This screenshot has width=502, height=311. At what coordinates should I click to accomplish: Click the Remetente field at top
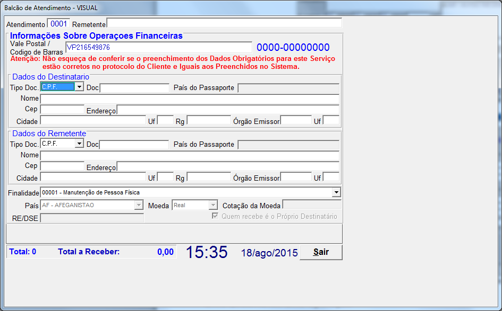(x=224, y=23)
